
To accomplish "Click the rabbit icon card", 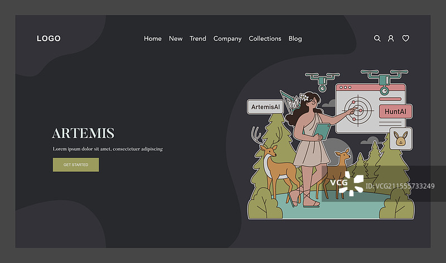I will (401, 139).
